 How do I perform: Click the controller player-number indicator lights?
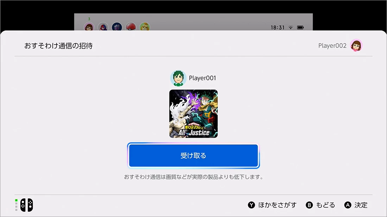pos(16,205)
